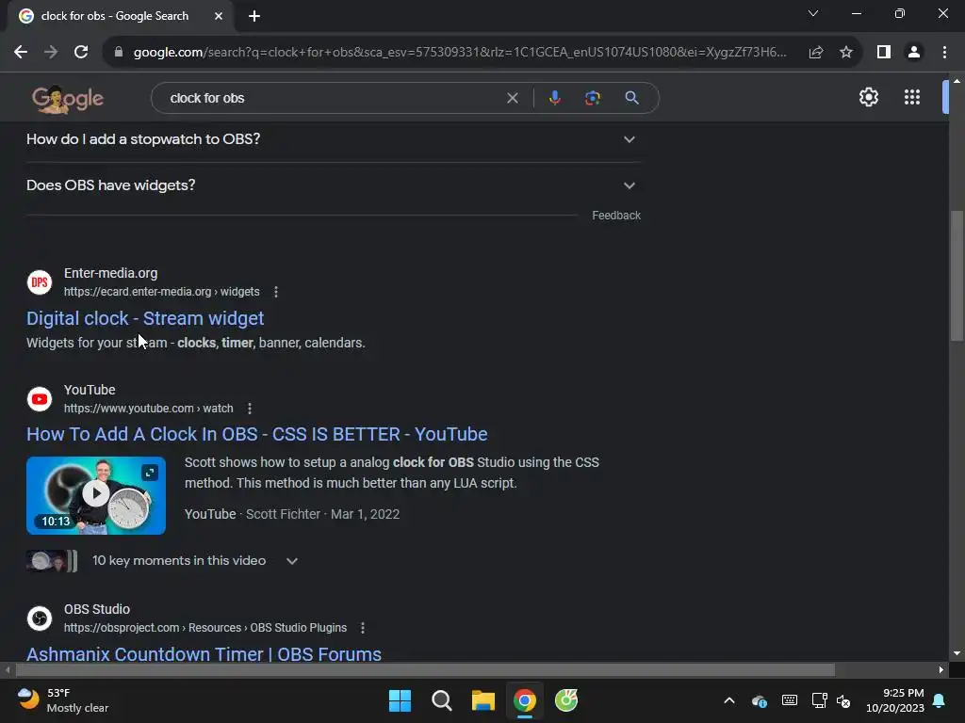Open more options for the Enter-media.org result
The image size is (965, 723).
point(276,292)
